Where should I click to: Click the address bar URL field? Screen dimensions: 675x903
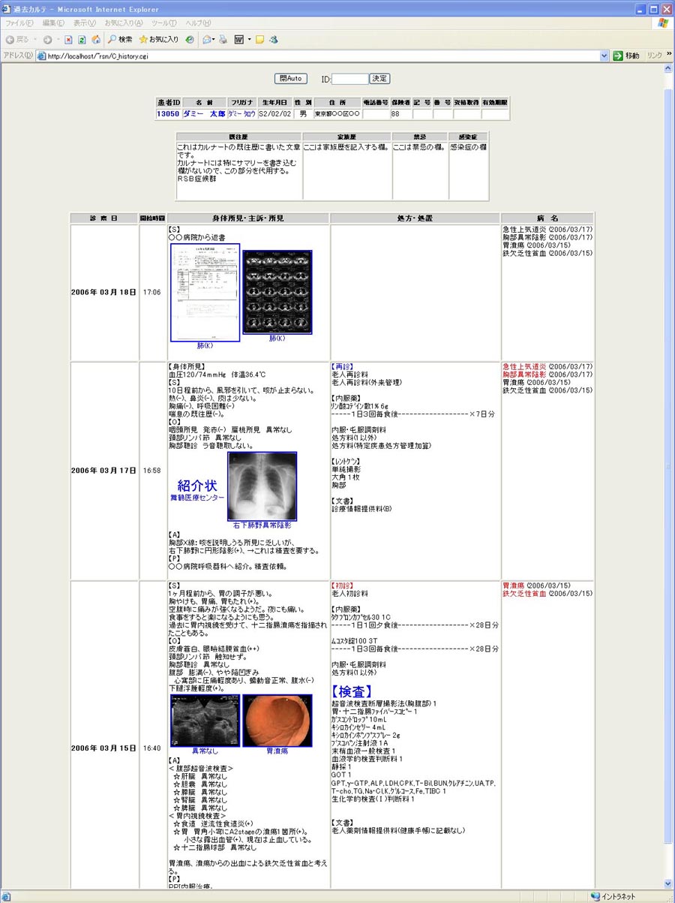[319, 56]
